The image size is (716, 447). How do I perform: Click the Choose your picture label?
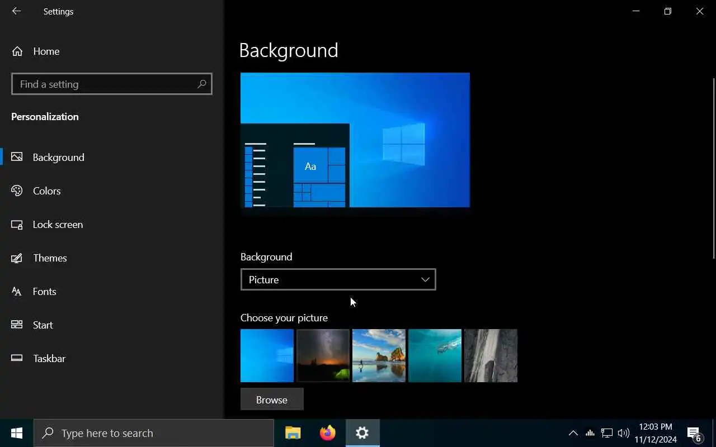284,318
